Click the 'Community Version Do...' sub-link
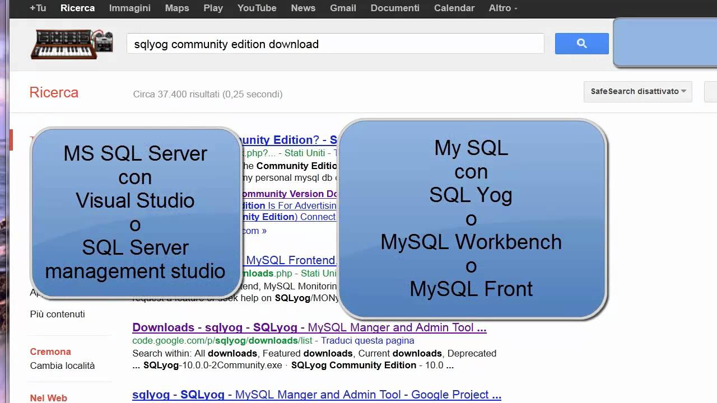Image resolution: width=717 pixels, height=403 pixels. 290,194
